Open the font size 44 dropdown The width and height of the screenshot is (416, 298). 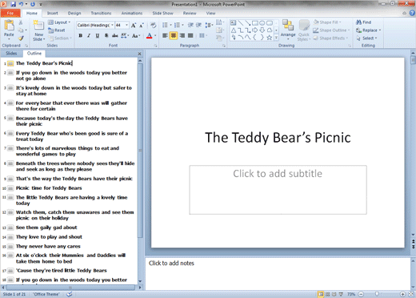[x=127, y=25]
